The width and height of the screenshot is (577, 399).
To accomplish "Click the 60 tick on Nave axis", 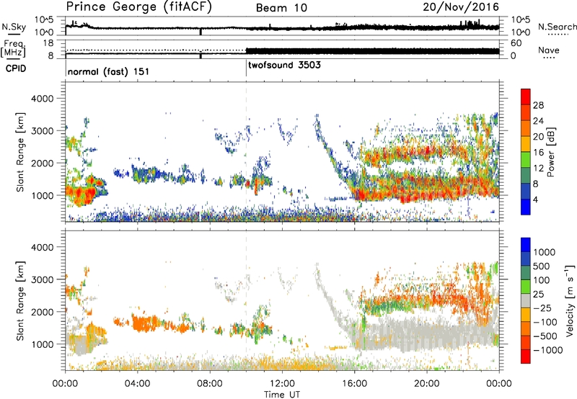I will [x=516, y=43].
